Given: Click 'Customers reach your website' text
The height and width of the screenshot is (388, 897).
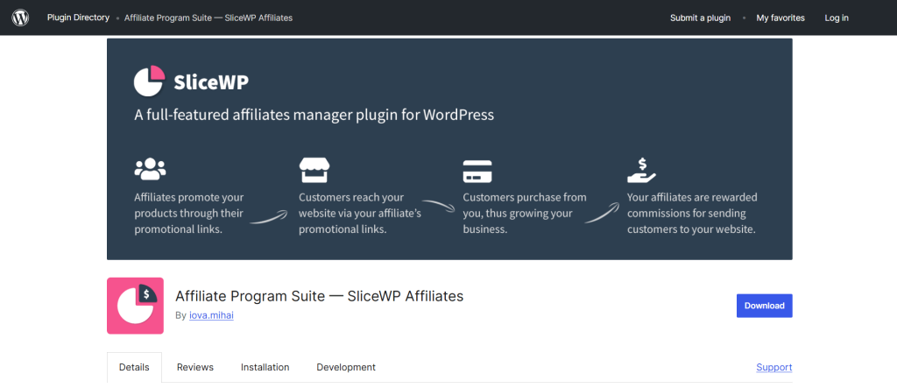Looking at the screenshot, I should click(x=360, y=214).
